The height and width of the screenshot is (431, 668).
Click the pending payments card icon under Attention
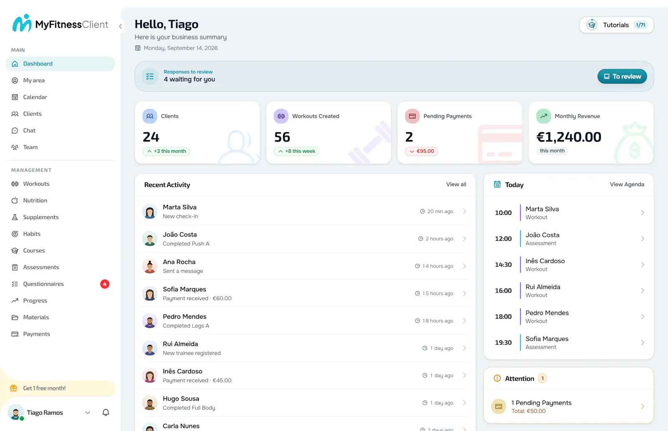498,406
